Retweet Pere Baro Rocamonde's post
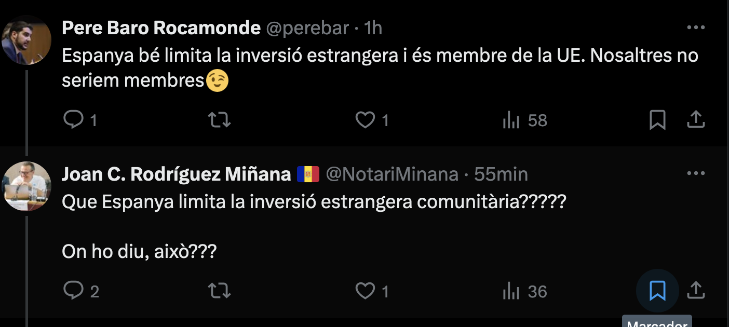 (x=219, y=120)
